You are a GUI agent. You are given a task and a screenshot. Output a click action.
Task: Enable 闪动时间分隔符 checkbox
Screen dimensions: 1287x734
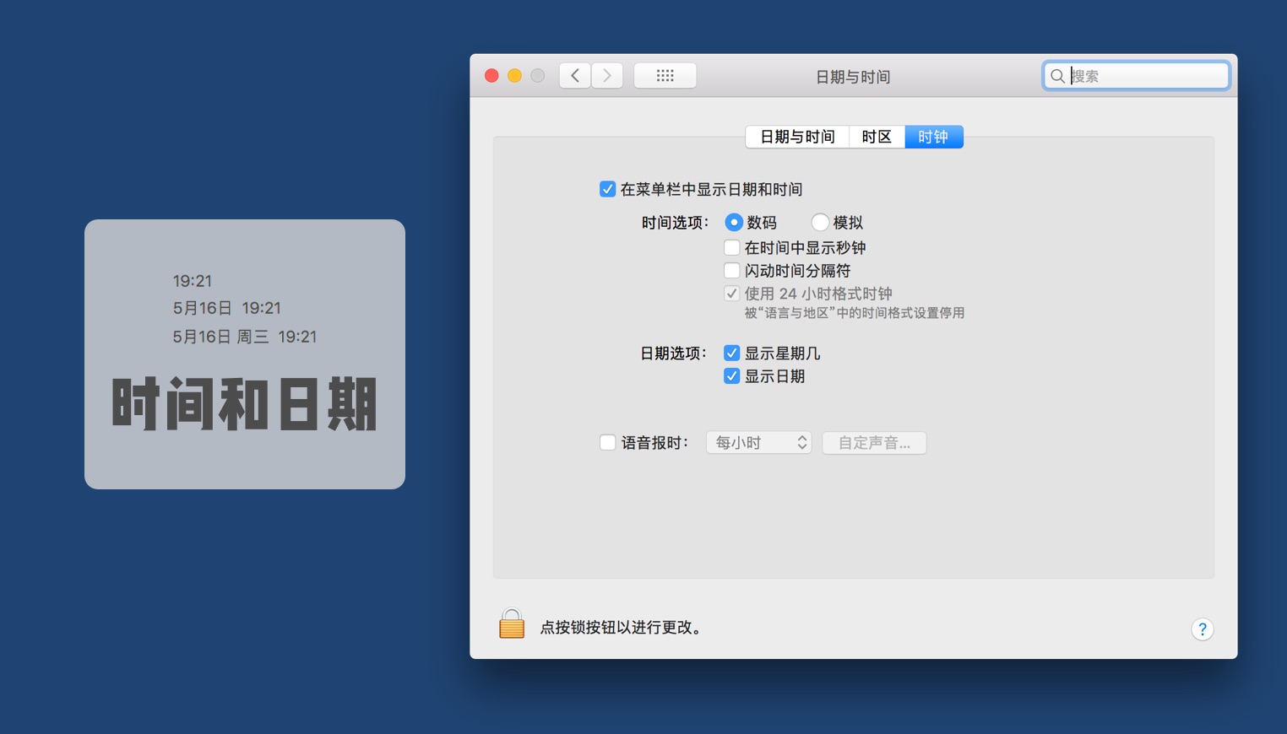[732, 271]
